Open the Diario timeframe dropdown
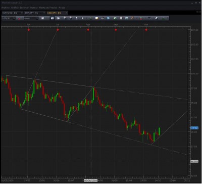The image size is (202, 184). click(31, 18)
